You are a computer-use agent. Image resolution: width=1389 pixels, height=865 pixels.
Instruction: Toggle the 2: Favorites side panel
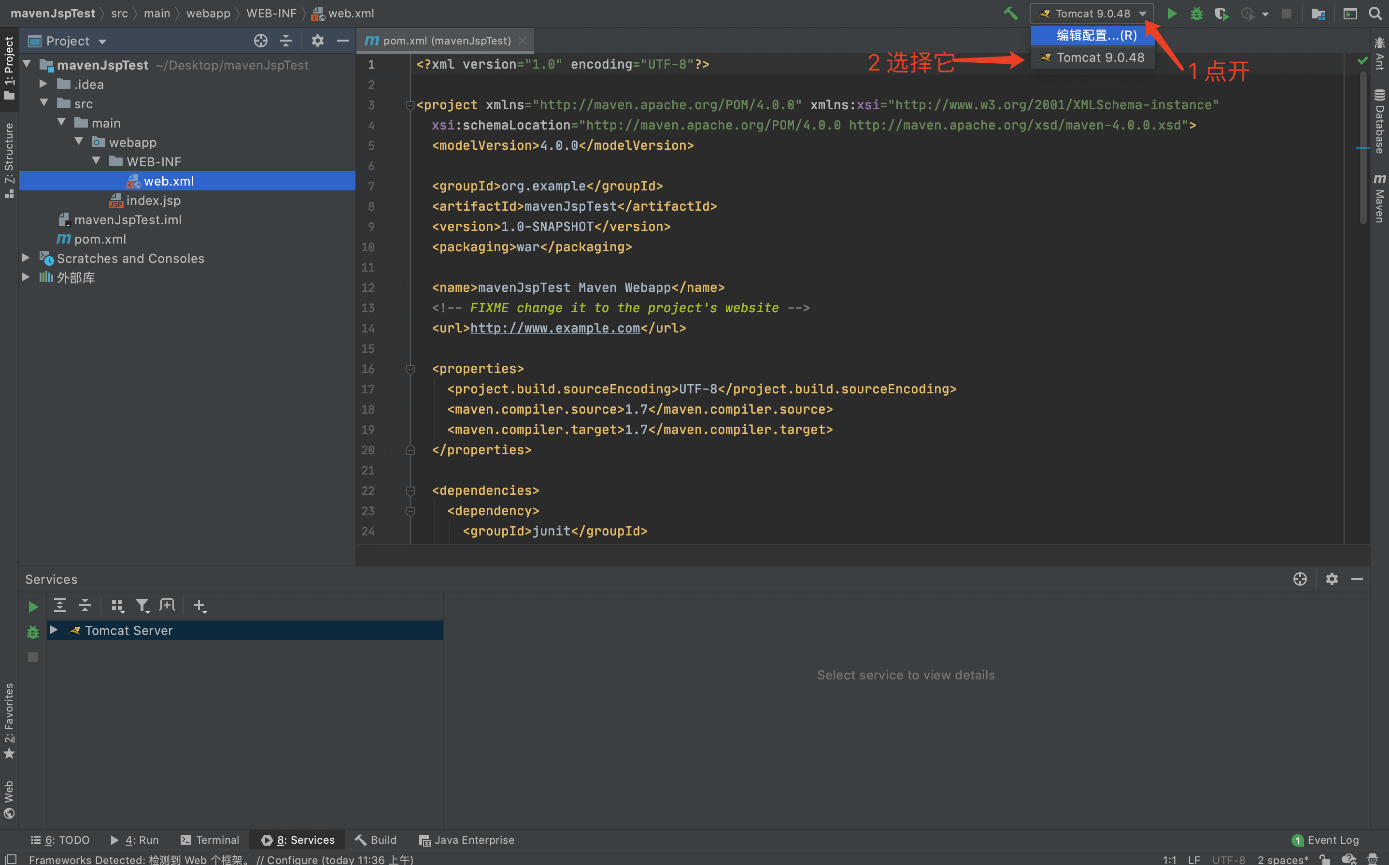click(9, 721)
